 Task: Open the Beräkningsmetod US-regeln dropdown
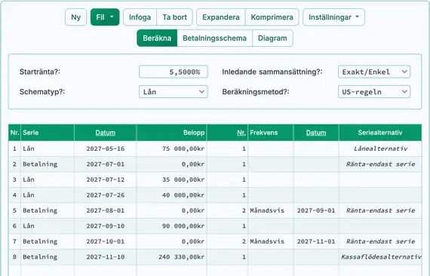[374, 92]
